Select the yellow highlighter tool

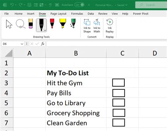click(63, 24)
